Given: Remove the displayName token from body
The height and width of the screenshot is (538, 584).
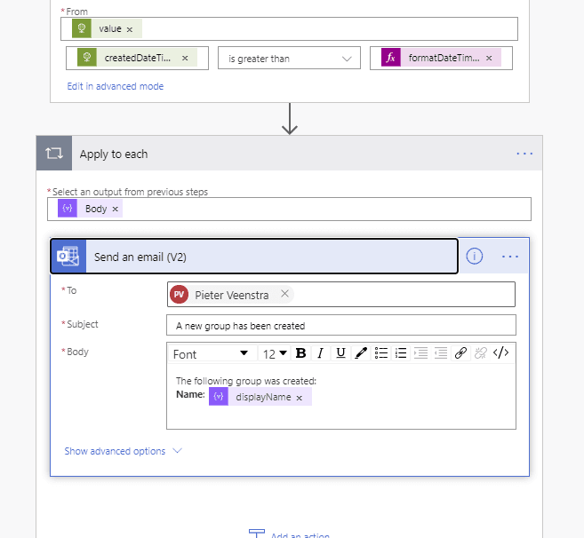Looking at the screenshot, I should click(x=300, y=398).
